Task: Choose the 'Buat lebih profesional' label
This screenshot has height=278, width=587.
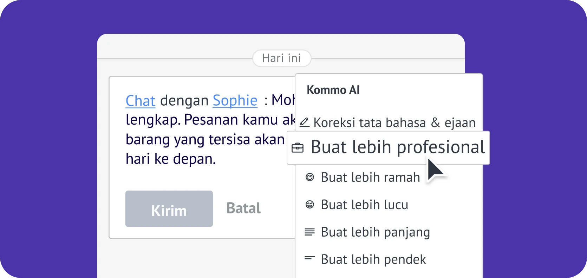Action: [x=398, y=147]
